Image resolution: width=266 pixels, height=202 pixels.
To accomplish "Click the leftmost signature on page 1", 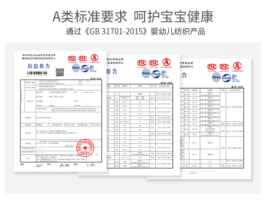I will [39, 165].
